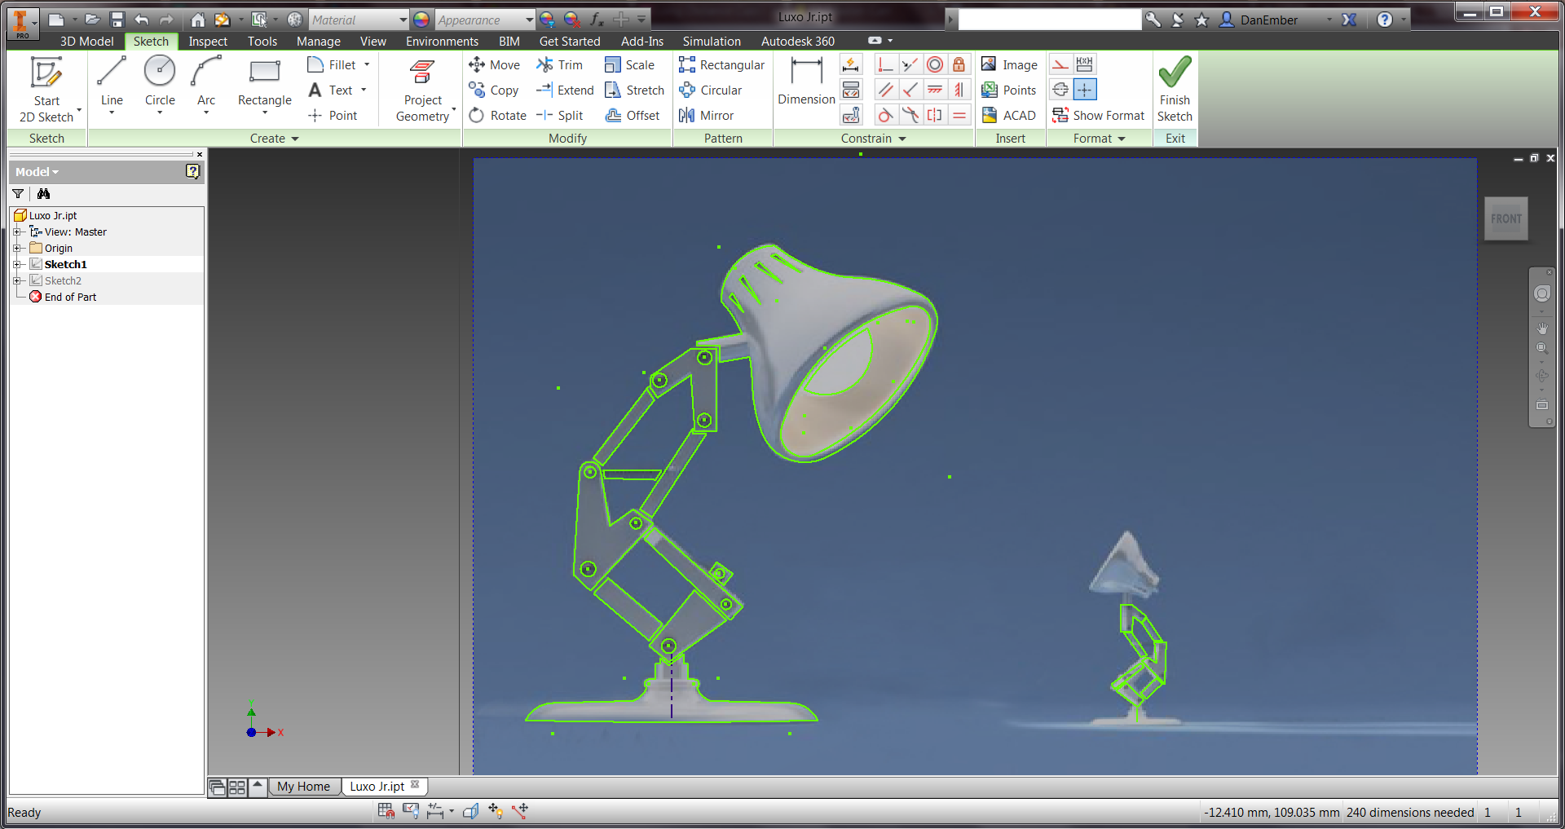1565x829 pixels.
Task: Apply the Horizontal constraint
Action: [x=935, y=90]
